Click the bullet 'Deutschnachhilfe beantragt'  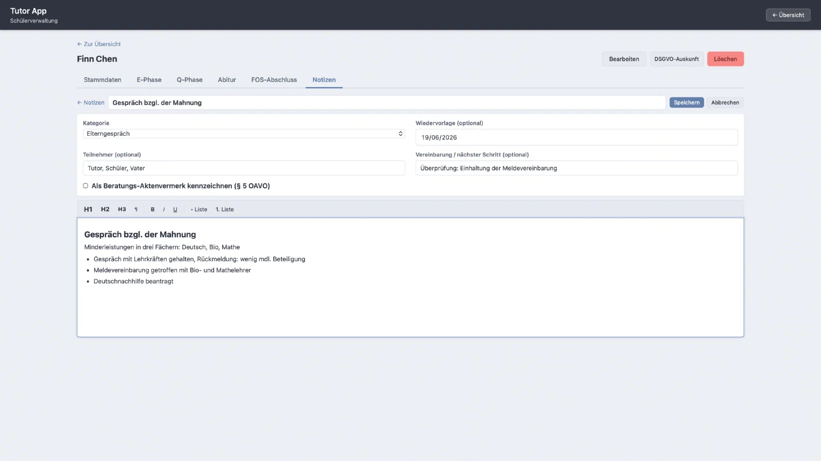(x=133, y=281)
